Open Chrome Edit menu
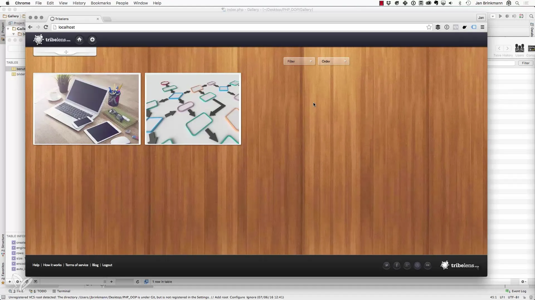The width and height of the screenshot is (535, 300). click(x=50, y=3)
